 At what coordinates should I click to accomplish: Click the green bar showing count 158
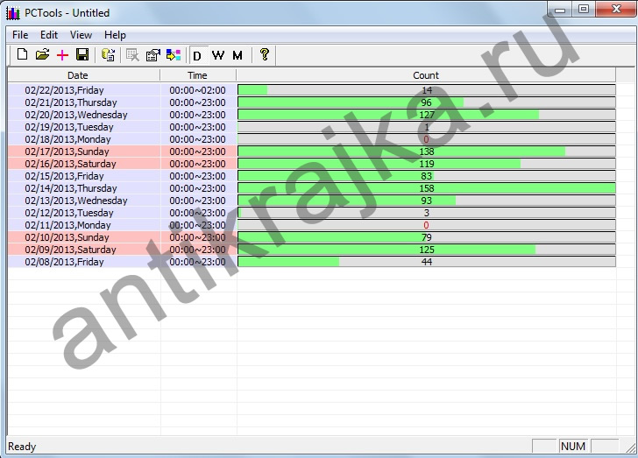(426, 188)
